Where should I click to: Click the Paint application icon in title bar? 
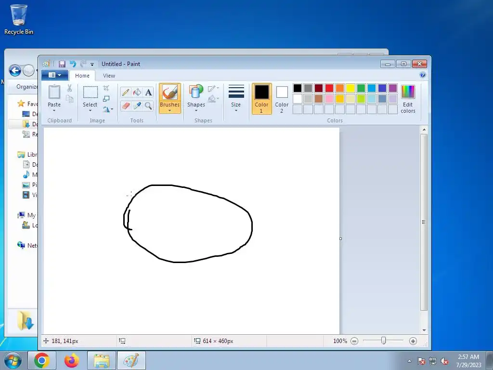46,64
